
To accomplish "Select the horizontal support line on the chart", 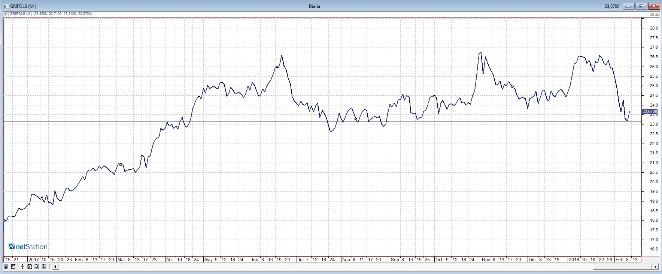I will (x=322, y=121).
